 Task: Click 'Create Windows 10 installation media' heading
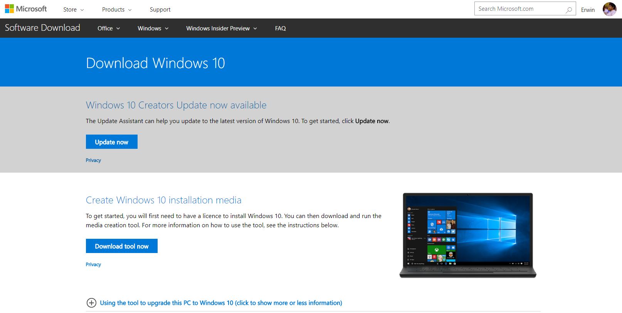coord(163,200)
